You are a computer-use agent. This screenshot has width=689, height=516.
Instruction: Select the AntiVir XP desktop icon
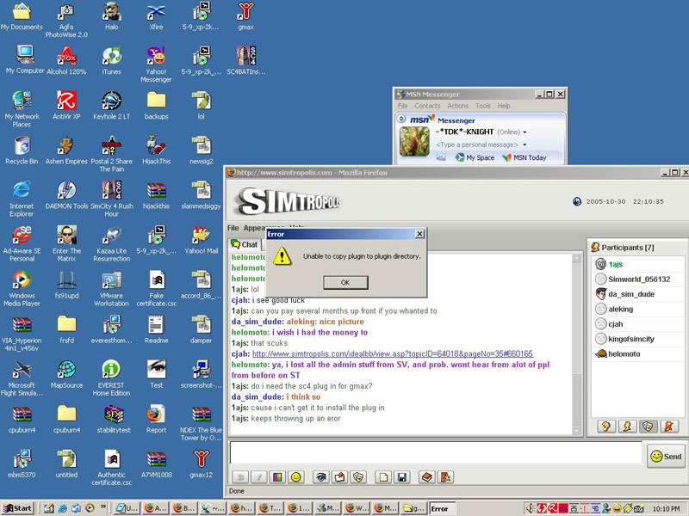click(x=66, y=105)
